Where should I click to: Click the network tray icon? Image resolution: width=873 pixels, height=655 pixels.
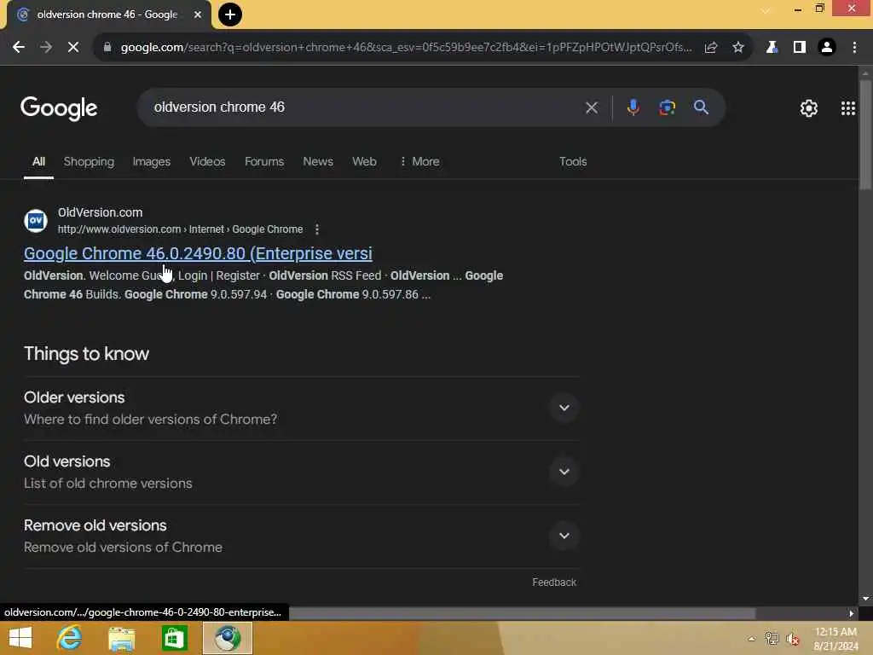click(x=772, y=639)
